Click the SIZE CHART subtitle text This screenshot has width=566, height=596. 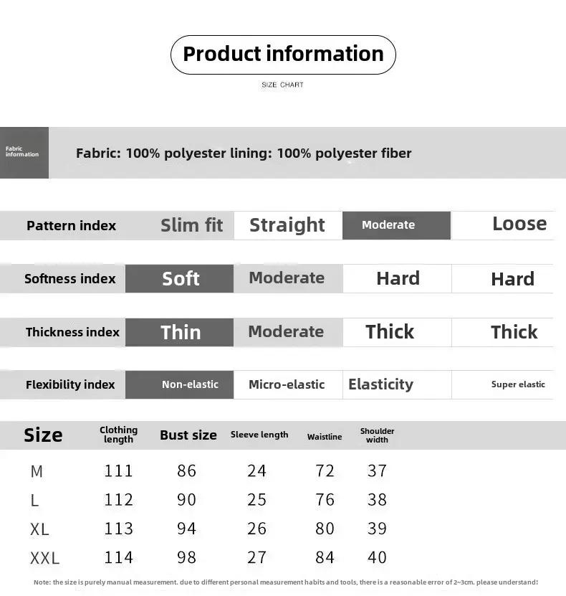[282, 85]
